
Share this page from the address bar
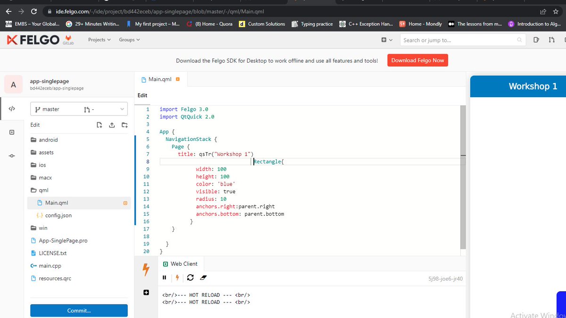(x=543, y=11)
